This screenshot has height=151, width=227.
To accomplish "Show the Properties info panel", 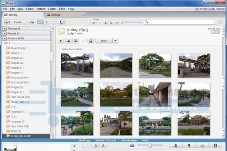I will [x=215, y=145].
